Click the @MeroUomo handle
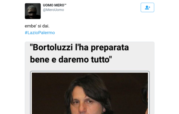Screen dimensions: 179x114 (x=53, y=10)
